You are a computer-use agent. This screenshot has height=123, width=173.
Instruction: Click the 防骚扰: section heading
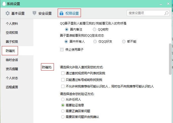click(x=47, y=67)
